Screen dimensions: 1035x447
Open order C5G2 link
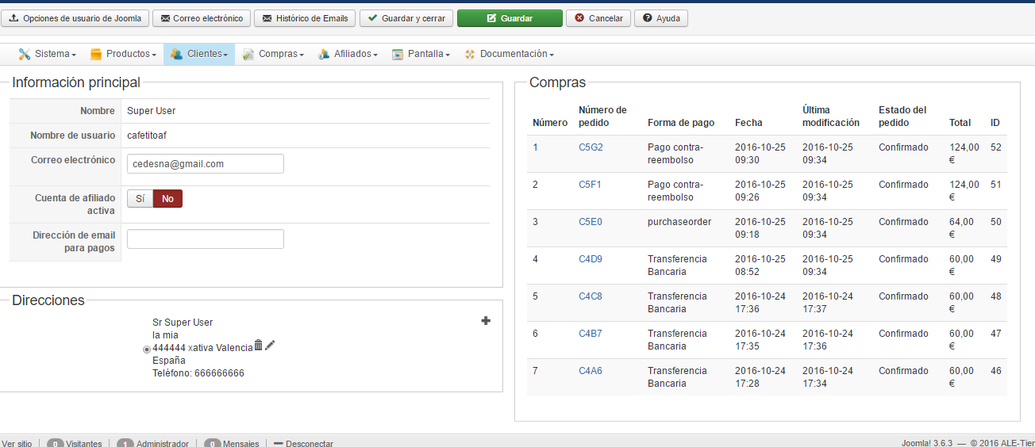[x=591, y=147]
